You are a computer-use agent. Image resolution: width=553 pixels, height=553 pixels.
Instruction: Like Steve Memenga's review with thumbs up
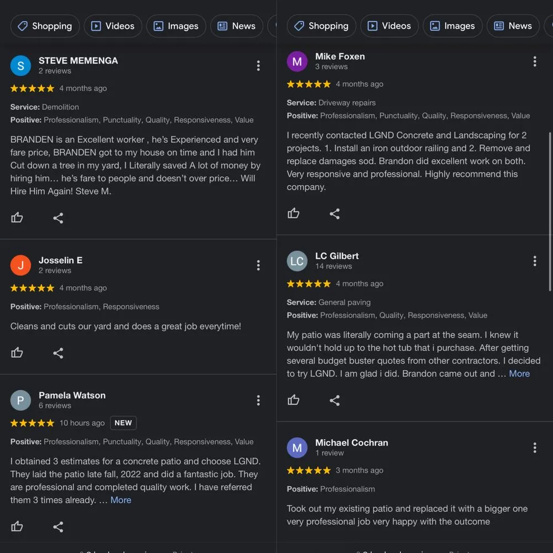tap(17, 218)
